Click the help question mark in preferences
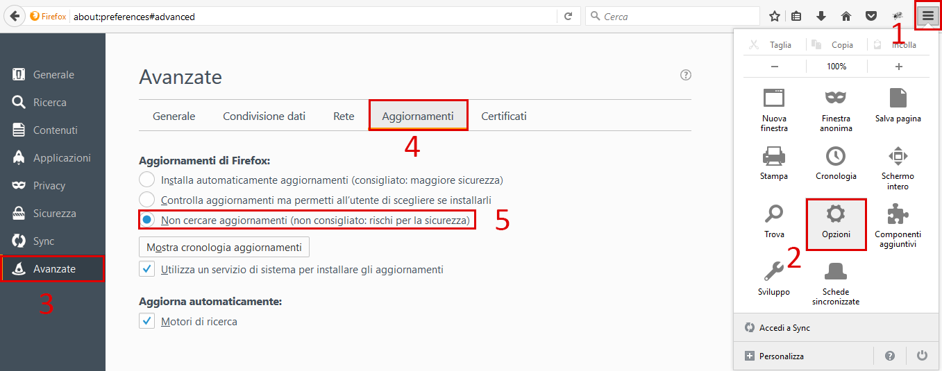This screenshot has height=371, width=942. 686,76
